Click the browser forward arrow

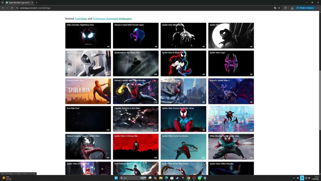click(7, 8)
